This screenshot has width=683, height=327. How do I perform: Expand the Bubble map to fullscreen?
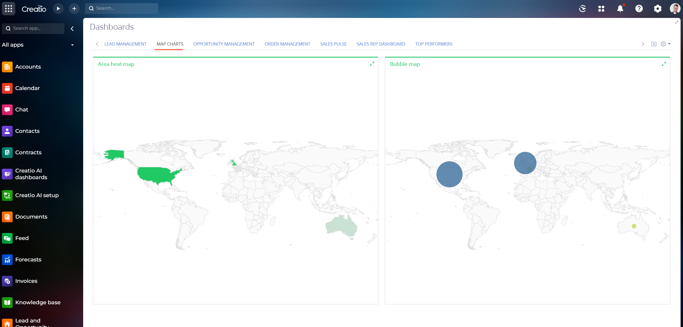click(x=664, y=64)
